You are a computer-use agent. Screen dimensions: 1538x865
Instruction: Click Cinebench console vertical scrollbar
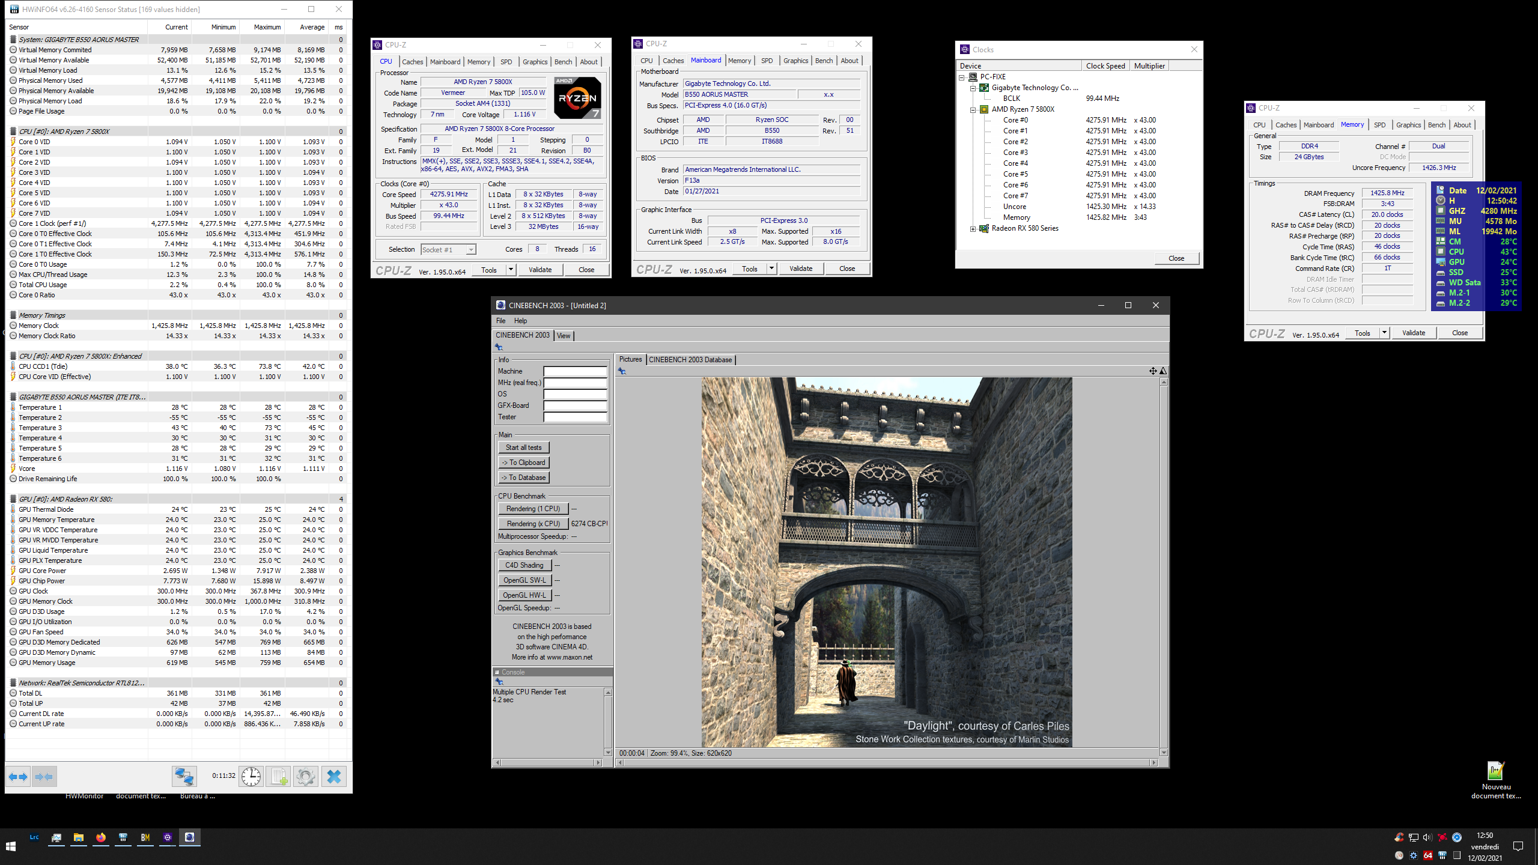point(608,723)
